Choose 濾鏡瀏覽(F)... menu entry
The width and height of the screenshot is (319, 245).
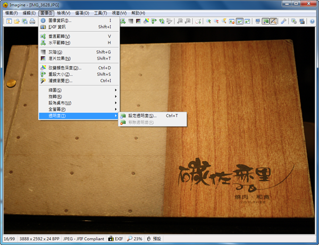click(x=79, y=81)
